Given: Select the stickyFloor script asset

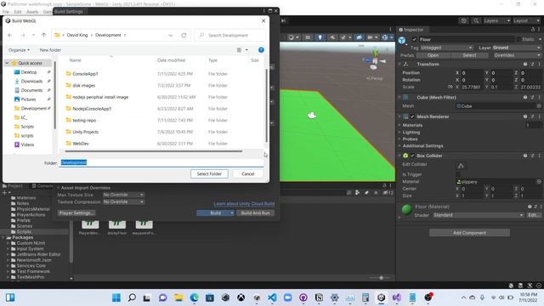Looking at the screenshot, I should pos(117,227).
